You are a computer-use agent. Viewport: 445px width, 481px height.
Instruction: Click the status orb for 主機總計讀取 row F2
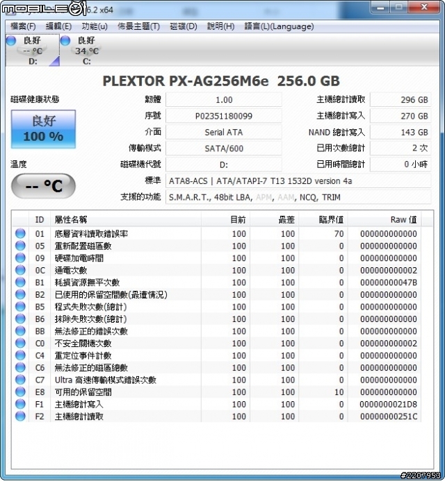[20, 416]
